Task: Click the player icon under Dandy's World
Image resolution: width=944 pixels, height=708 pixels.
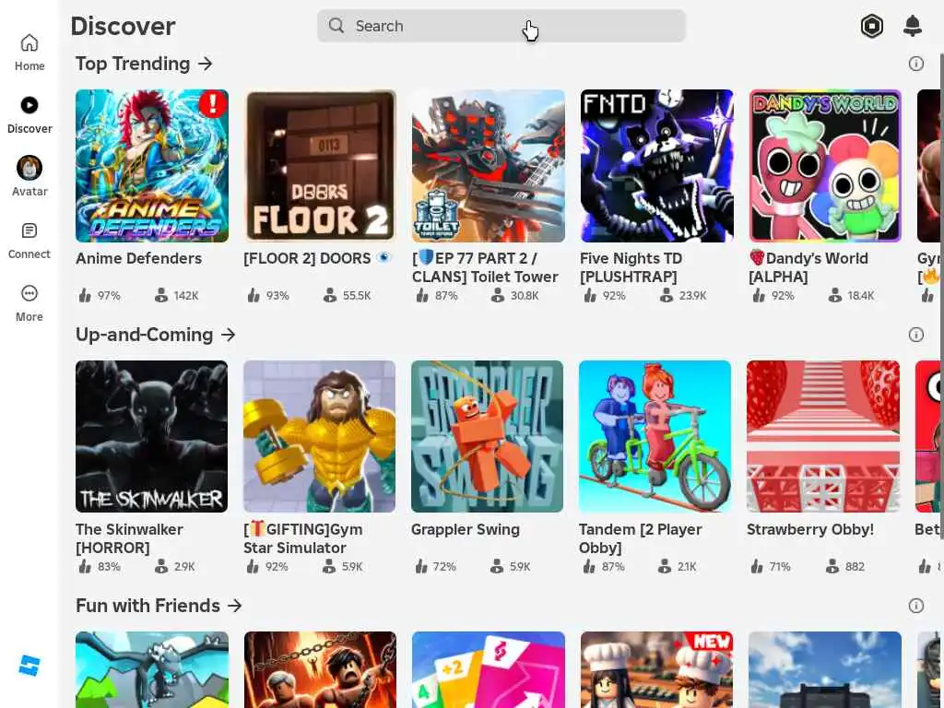Action: (x=834, y=295)
